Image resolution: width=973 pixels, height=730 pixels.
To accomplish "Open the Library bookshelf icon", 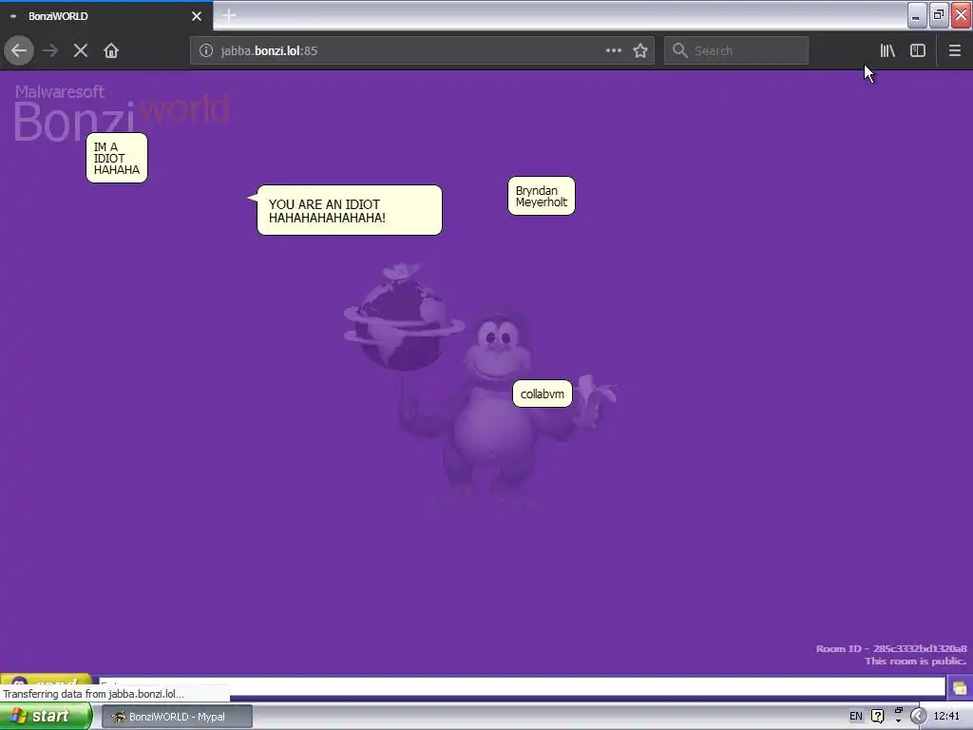I will coord(887,50).
